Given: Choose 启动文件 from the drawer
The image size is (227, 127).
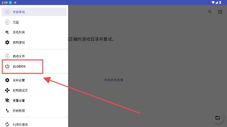Looking at the screenshot, I should (x=34, y=56).
